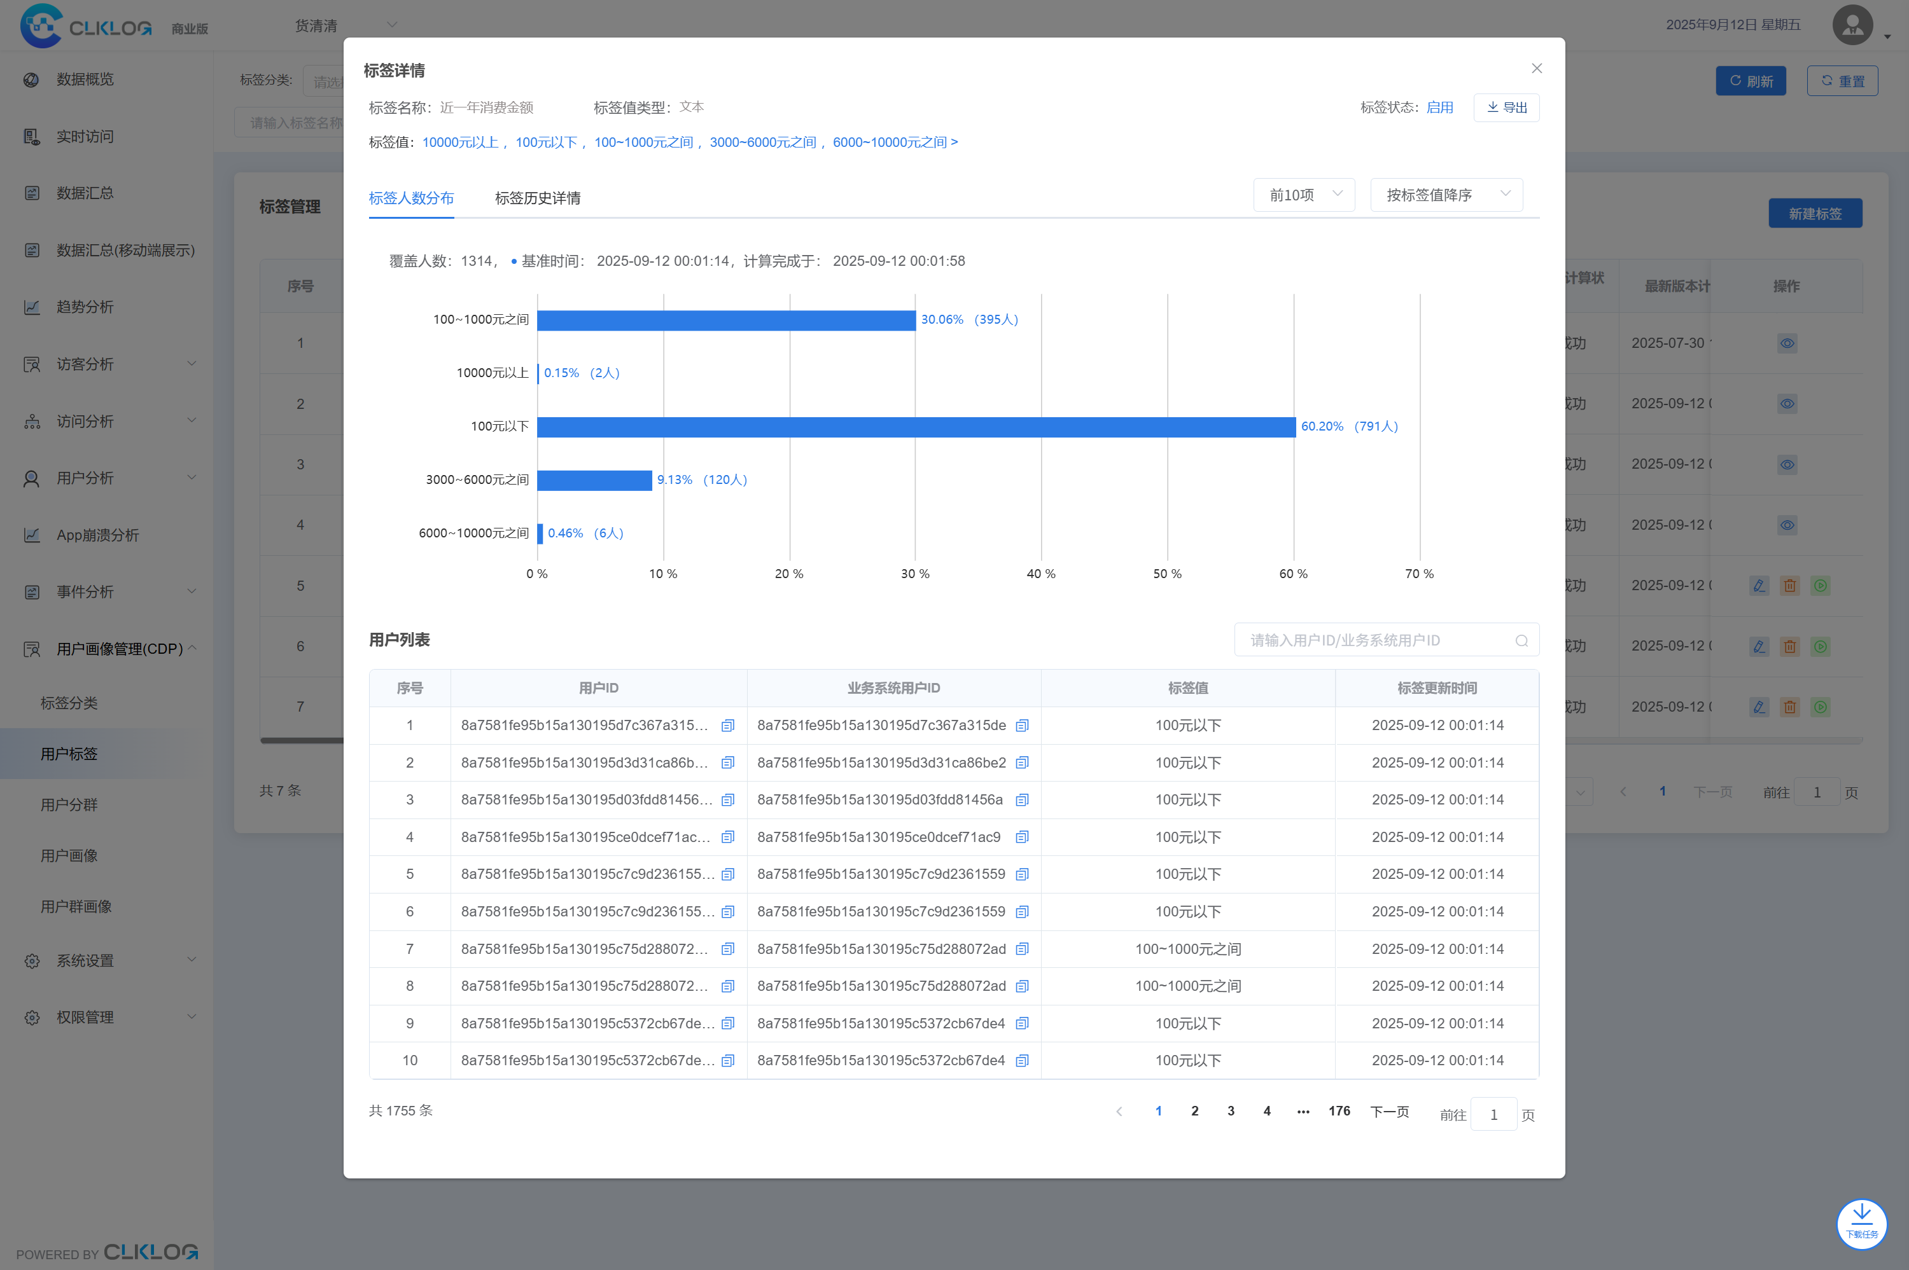Click 导出 export button
The image size is (1909, 1270).
click(1506, 107)
